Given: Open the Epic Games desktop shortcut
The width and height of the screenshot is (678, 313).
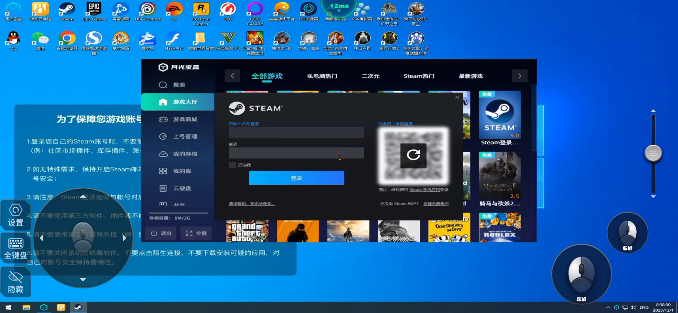Looking at the screenshot, I should coord(94,9).
